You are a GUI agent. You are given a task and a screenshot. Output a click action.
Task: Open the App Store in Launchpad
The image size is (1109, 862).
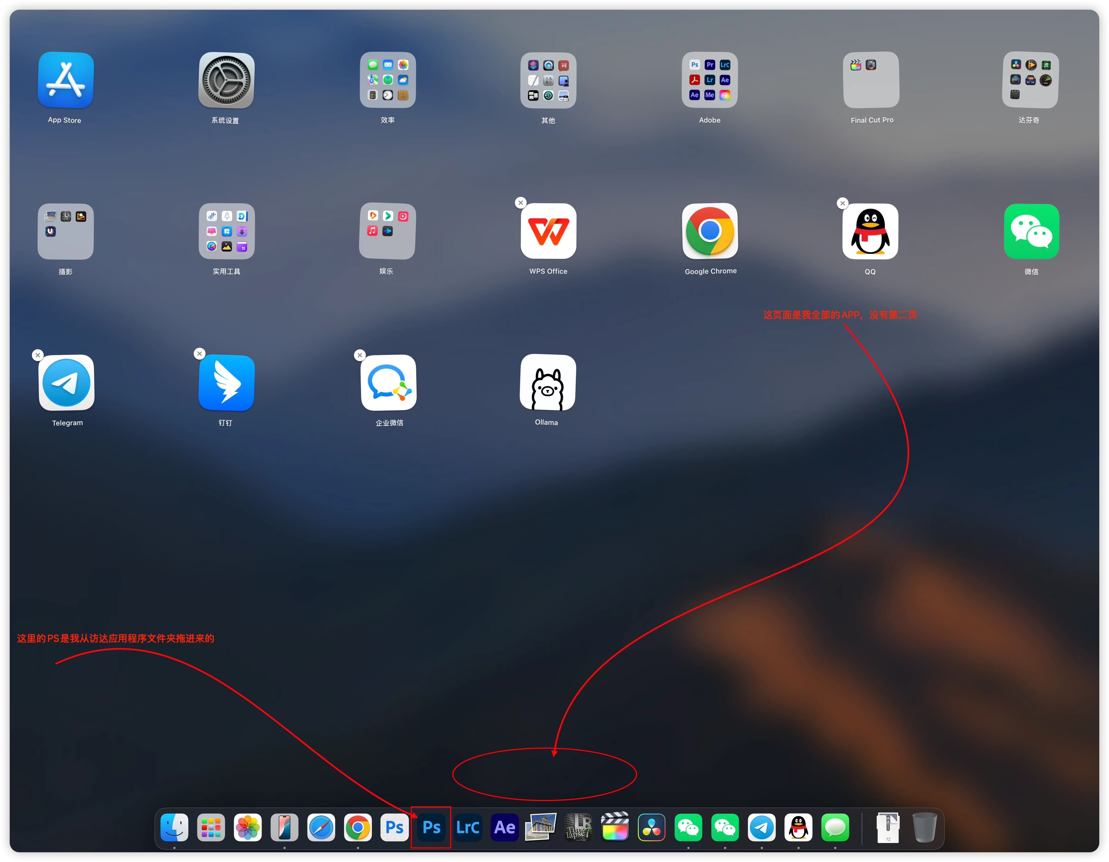pyautogui.click(x=66, y=80)
